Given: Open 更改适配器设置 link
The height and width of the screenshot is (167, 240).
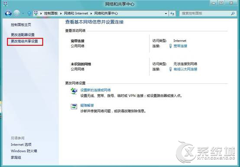Looking at the screenshot, I should click(x=23, y=35).
